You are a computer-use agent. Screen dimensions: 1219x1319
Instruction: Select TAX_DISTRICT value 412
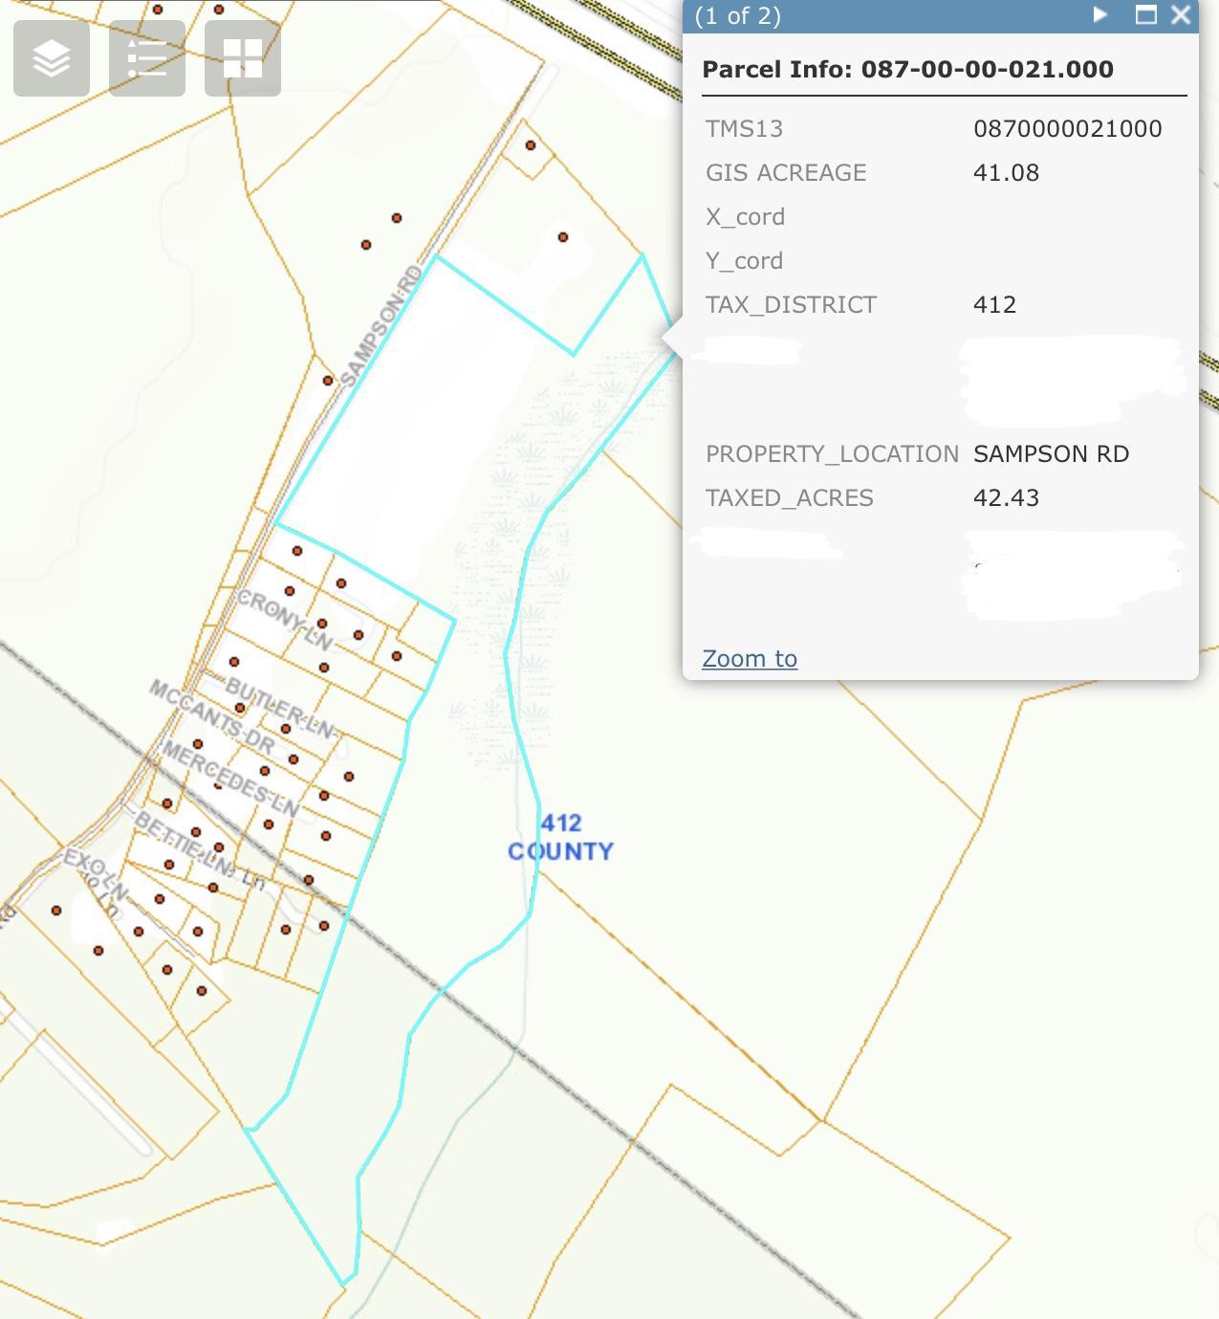click(x=994, y=305)
